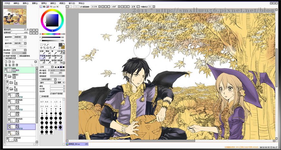Enable 剪貼圖層蒙板 clipping group checkbox
Image resolution: width=281 pixels, height=150 pixels.
click(x=18, y=56)
